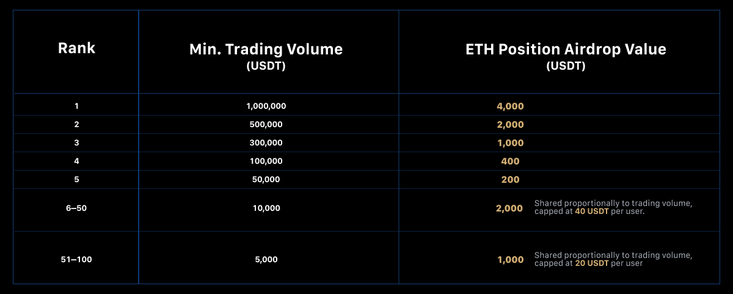Select the 400 airdrop value
This screenshot has width=733, height=294.
coord(510,161)
